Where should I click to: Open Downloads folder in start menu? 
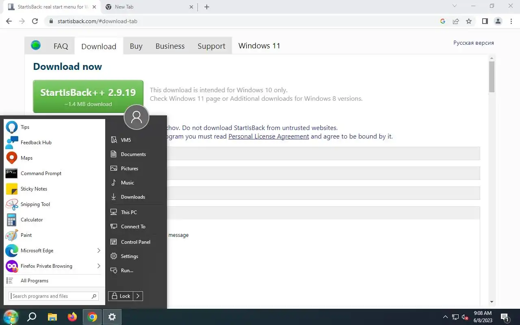pos(136,197)
